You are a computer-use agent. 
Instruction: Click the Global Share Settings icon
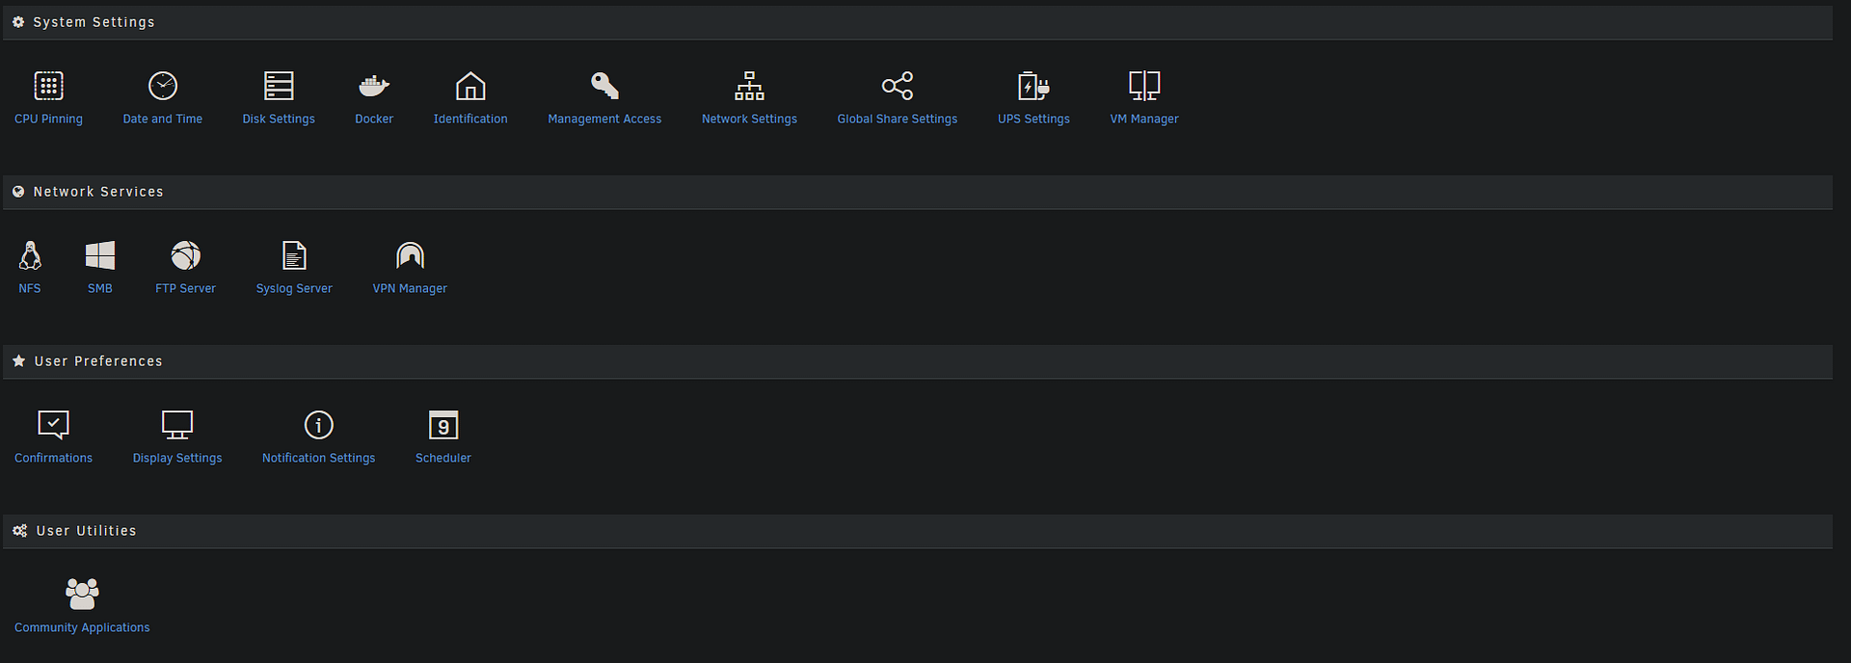pyautogui.click(x=897, y=86)
